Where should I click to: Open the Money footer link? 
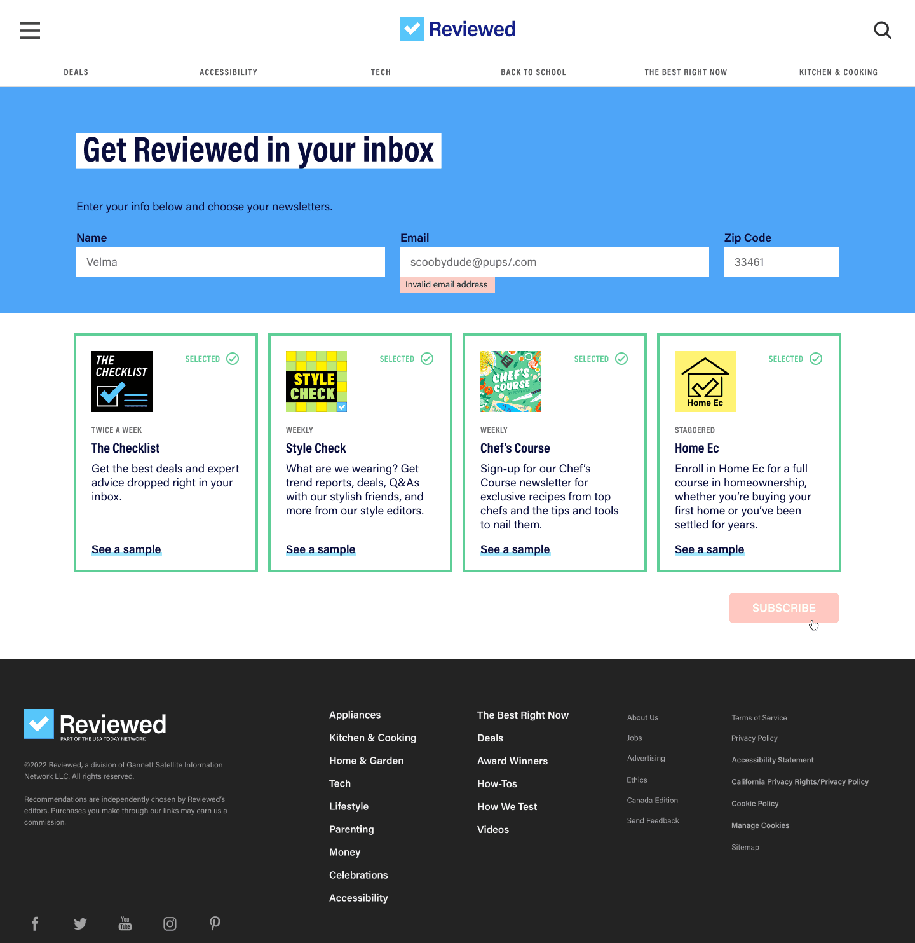click(345, 852)
